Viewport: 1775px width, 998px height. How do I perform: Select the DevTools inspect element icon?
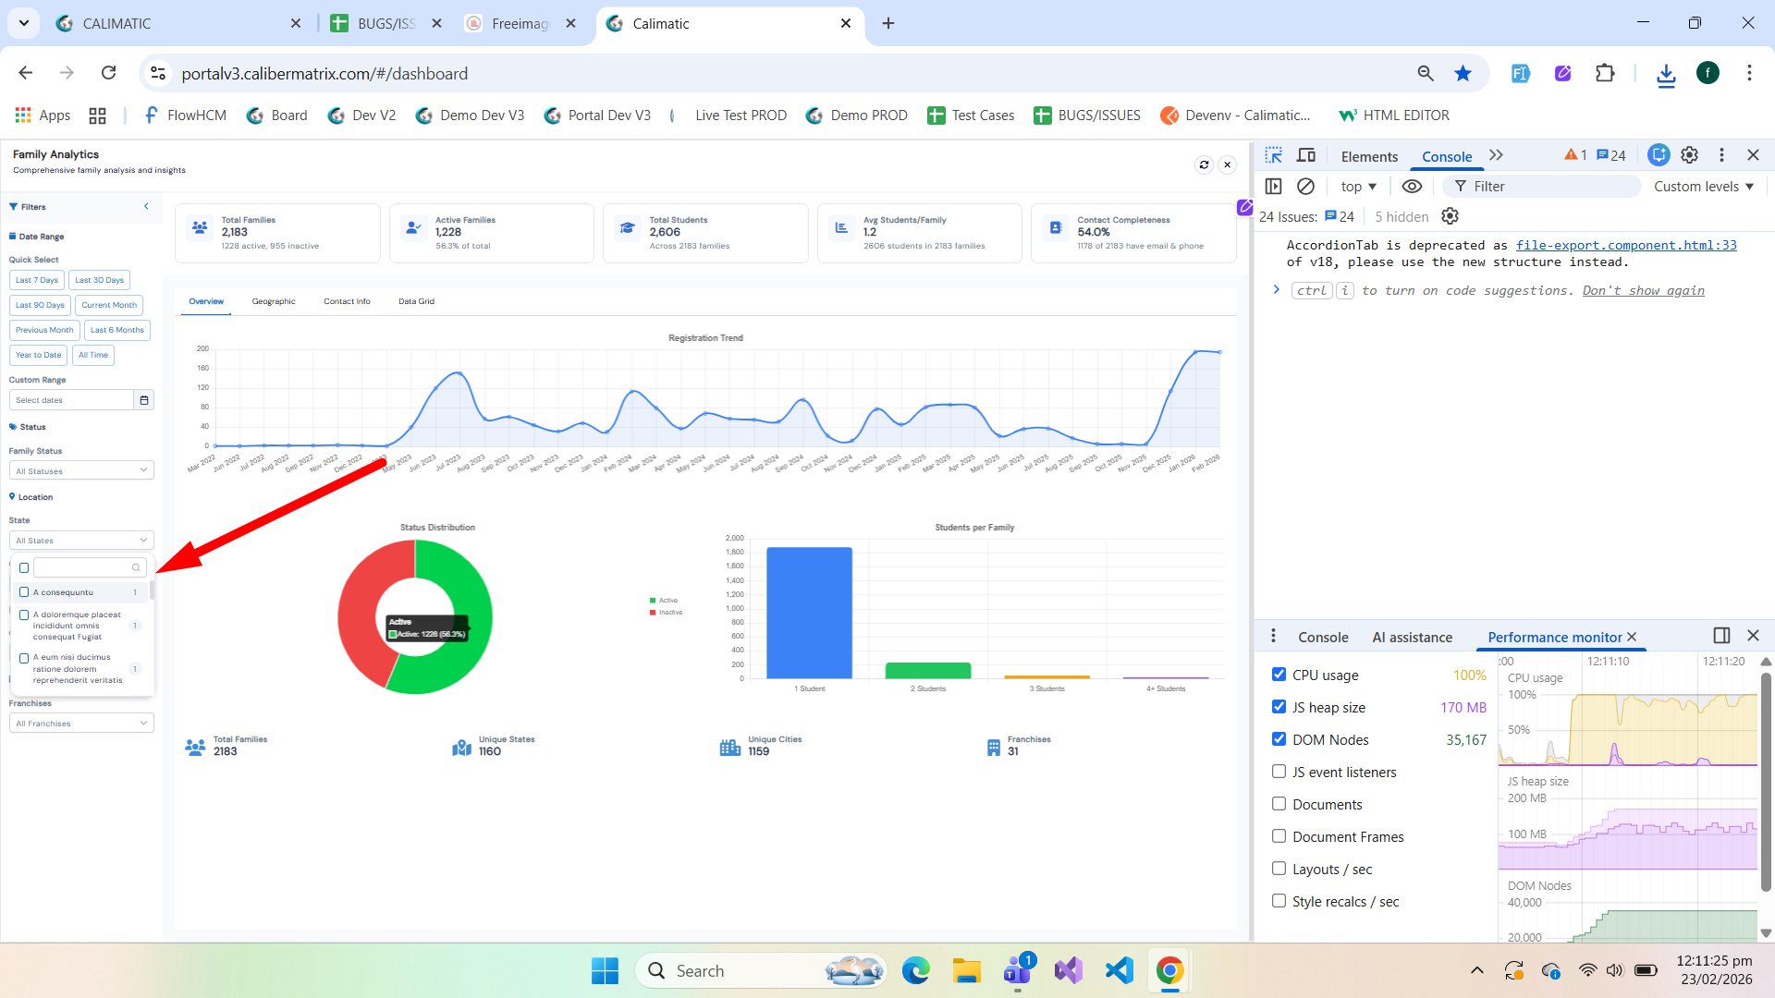tap(1273, 155)
